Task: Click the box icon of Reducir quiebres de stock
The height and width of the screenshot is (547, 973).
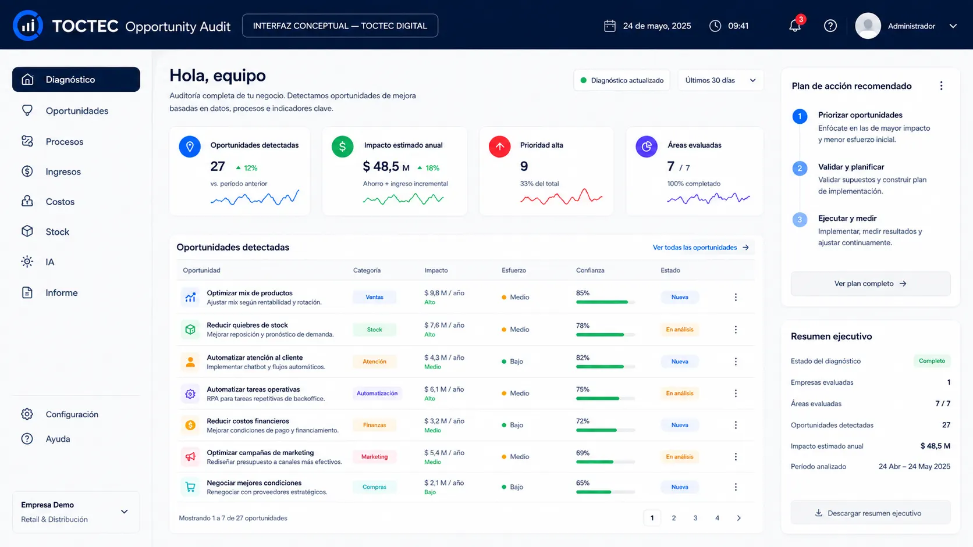Action: click(190, 330)
